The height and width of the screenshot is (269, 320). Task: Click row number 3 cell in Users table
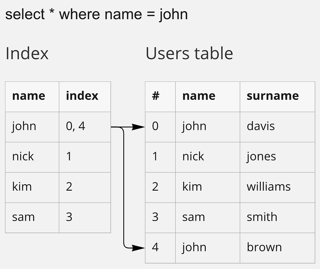(x=160, y=218)
